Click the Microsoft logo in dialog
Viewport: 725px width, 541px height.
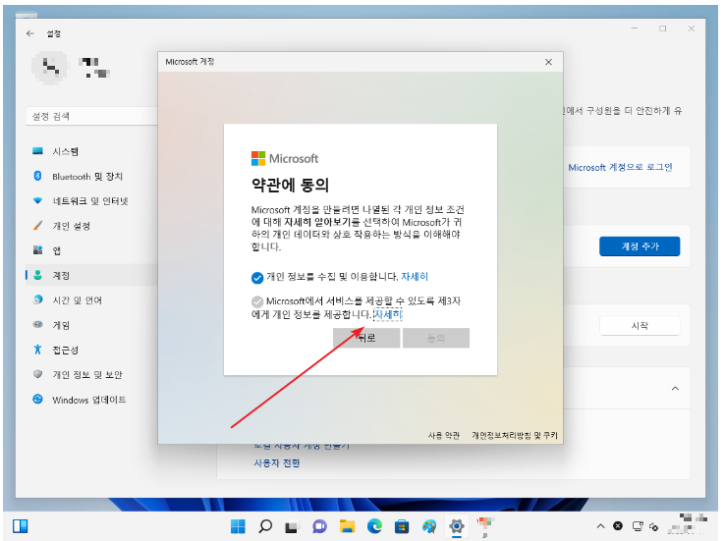(x=285, y=158)
